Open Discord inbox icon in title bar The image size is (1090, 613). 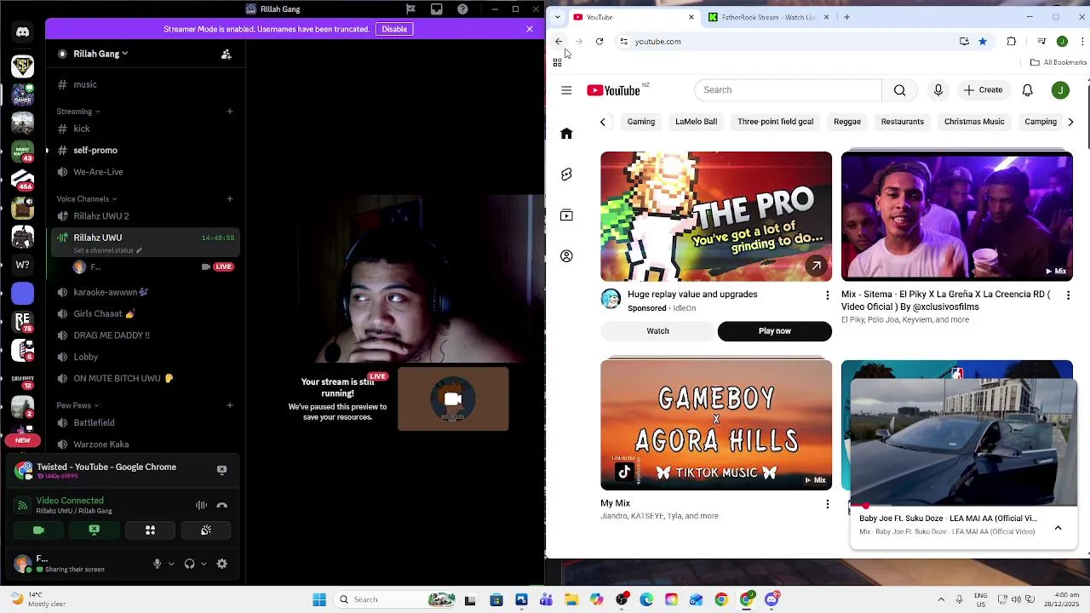(437, 9)
